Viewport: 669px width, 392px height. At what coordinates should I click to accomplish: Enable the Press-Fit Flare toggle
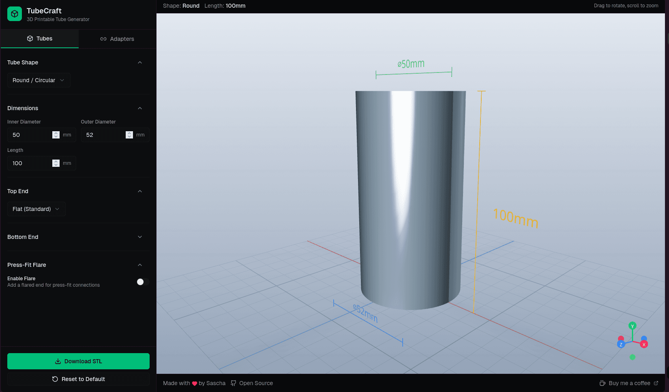[x=143, y=282]
